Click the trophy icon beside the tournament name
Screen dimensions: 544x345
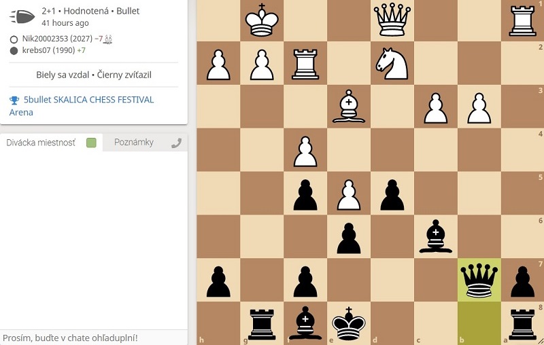14,100
